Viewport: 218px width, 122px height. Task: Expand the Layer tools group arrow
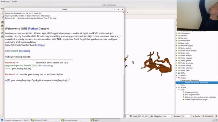pos(177,43)
